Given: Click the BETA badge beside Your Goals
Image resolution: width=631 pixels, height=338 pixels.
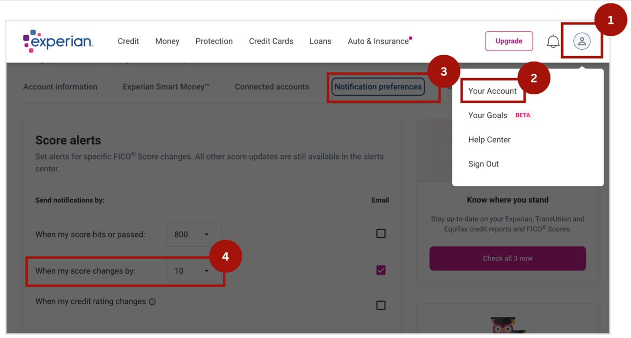Looking at the screenshot, I should (x=523, y=115).
